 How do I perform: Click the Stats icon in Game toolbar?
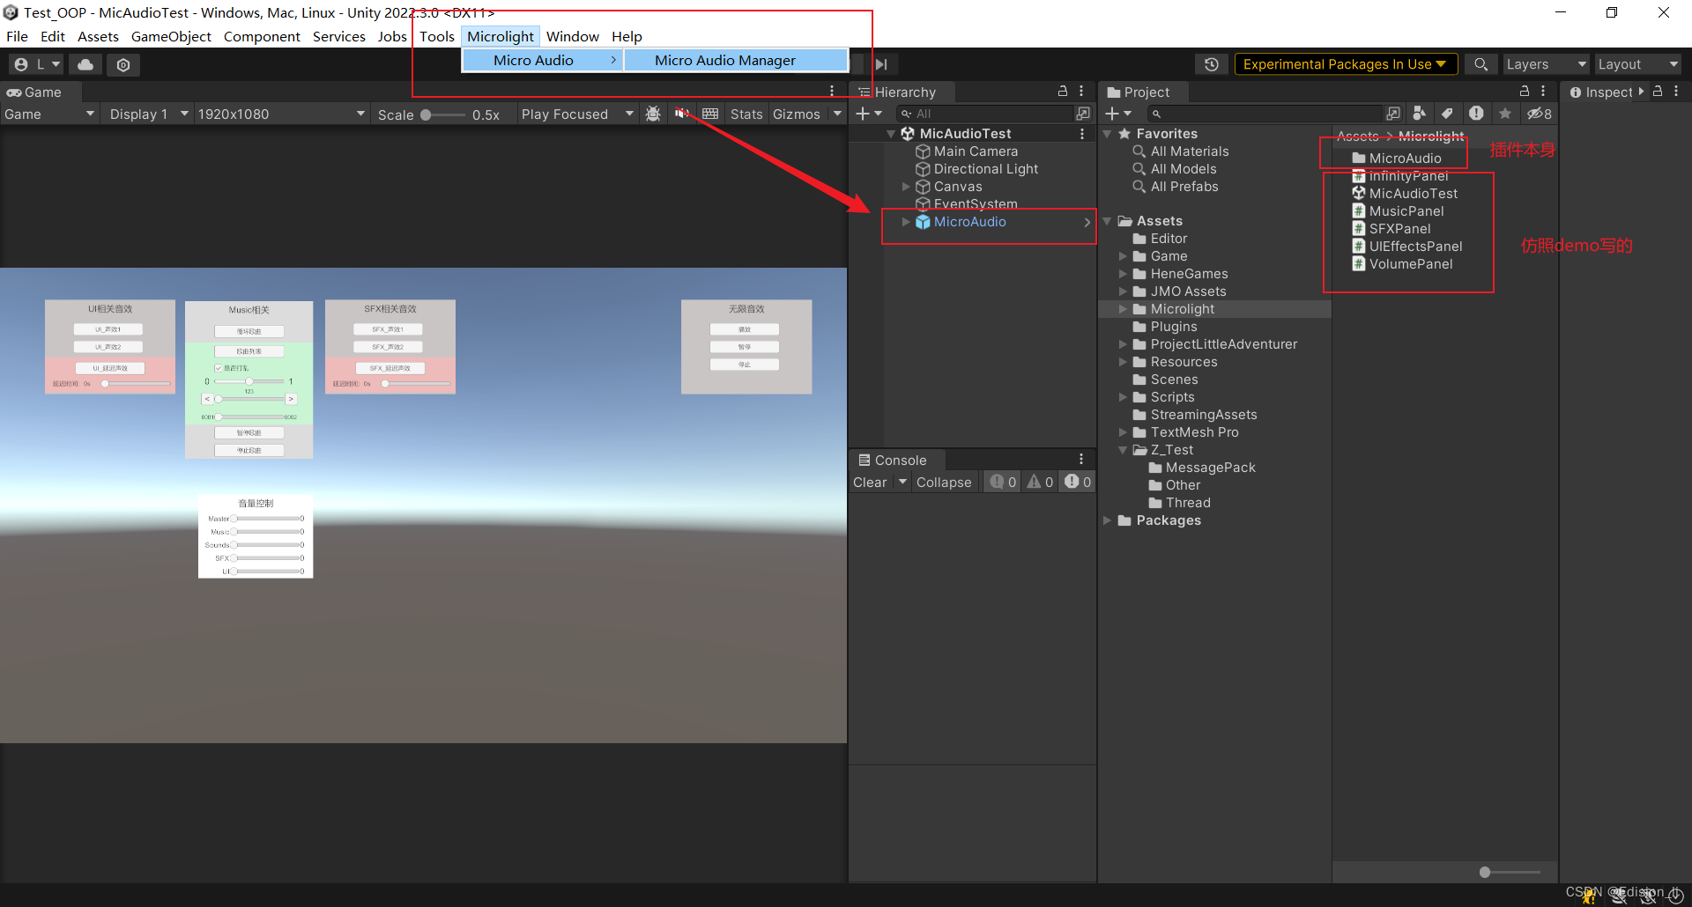tap(746, 113)
